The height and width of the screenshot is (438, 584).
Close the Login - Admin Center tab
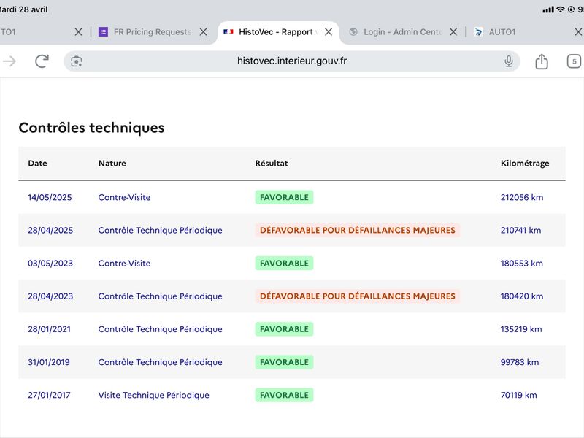pyautogui.click(x=453, y=32)
